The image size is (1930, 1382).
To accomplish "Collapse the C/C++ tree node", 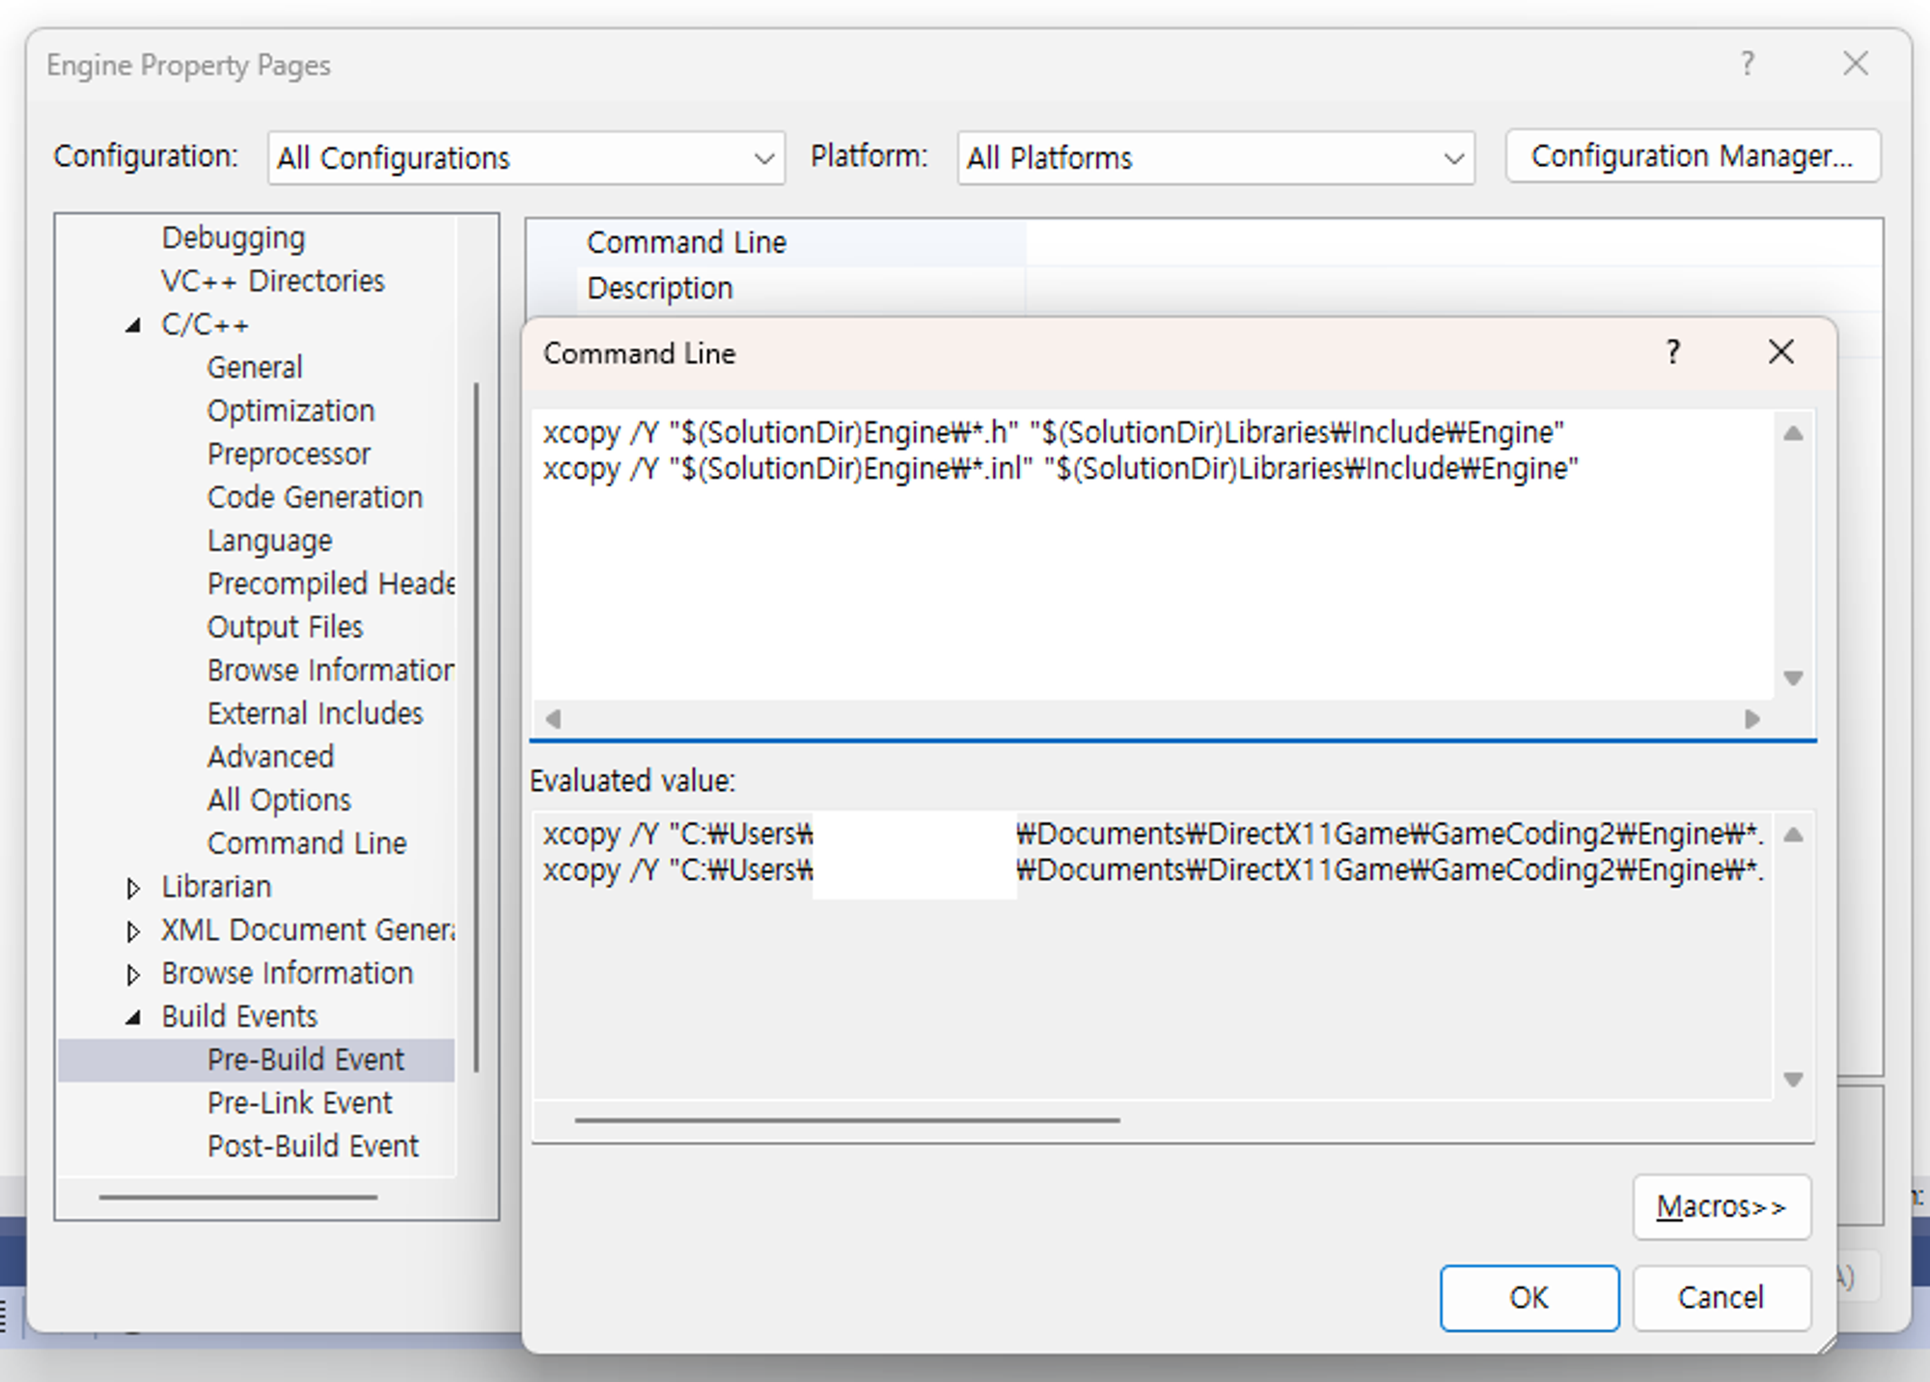I will click(x=133, y=325).
